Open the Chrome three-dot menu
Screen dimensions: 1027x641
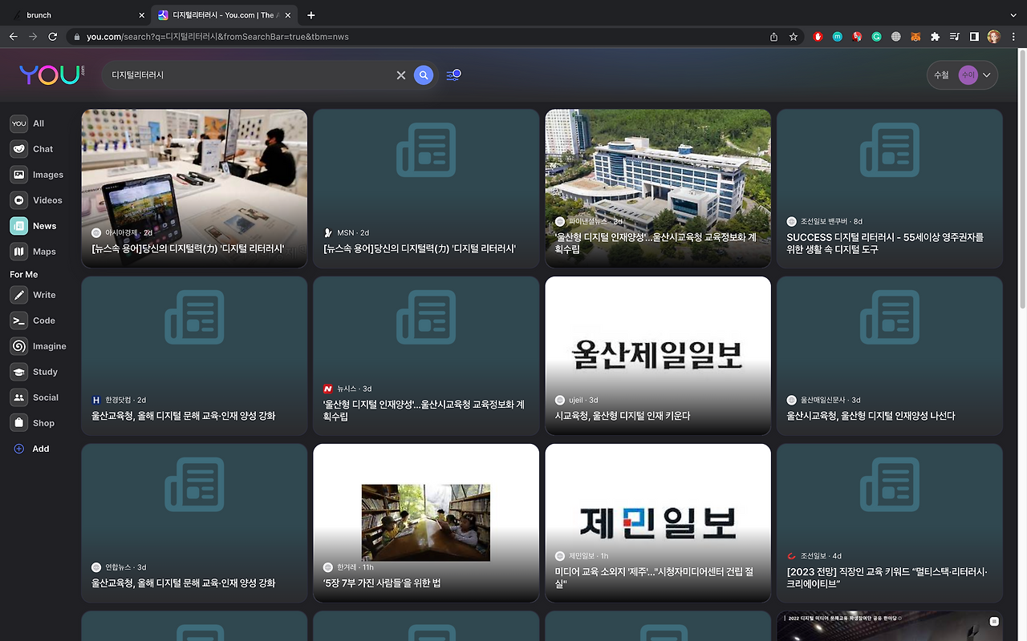(x=1014, y=37)
